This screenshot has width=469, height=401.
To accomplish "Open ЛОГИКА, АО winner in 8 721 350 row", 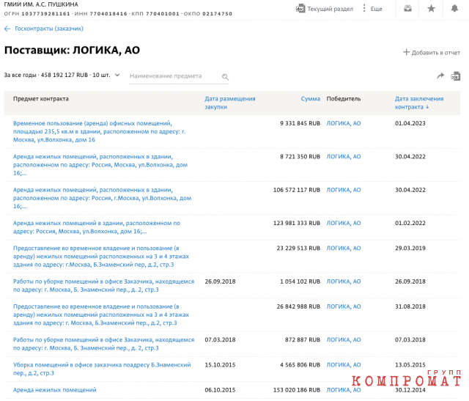I will pos(344,156).
